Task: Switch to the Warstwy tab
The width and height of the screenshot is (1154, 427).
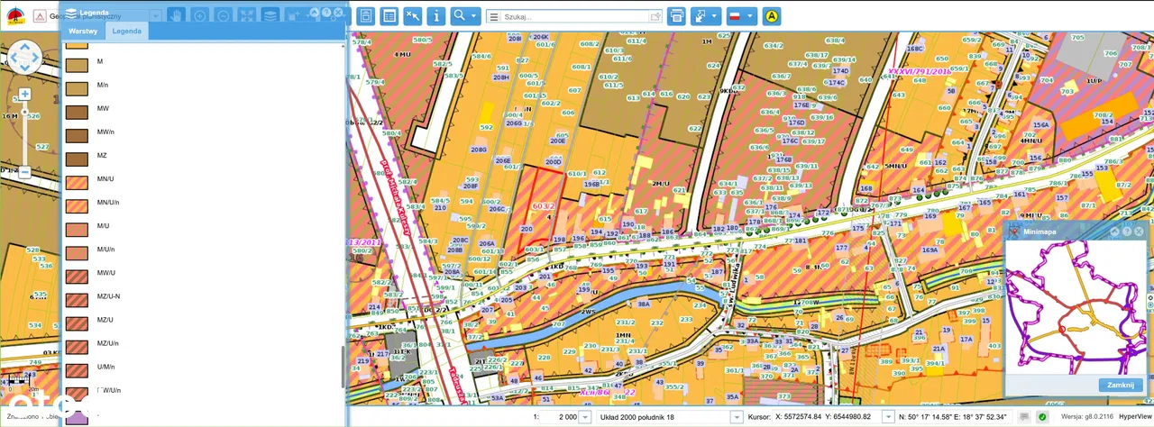Action: [83, 31]
